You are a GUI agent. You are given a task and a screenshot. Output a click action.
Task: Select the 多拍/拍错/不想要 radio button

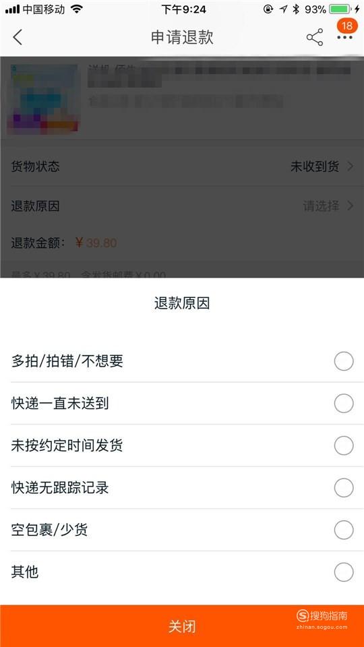344,361
